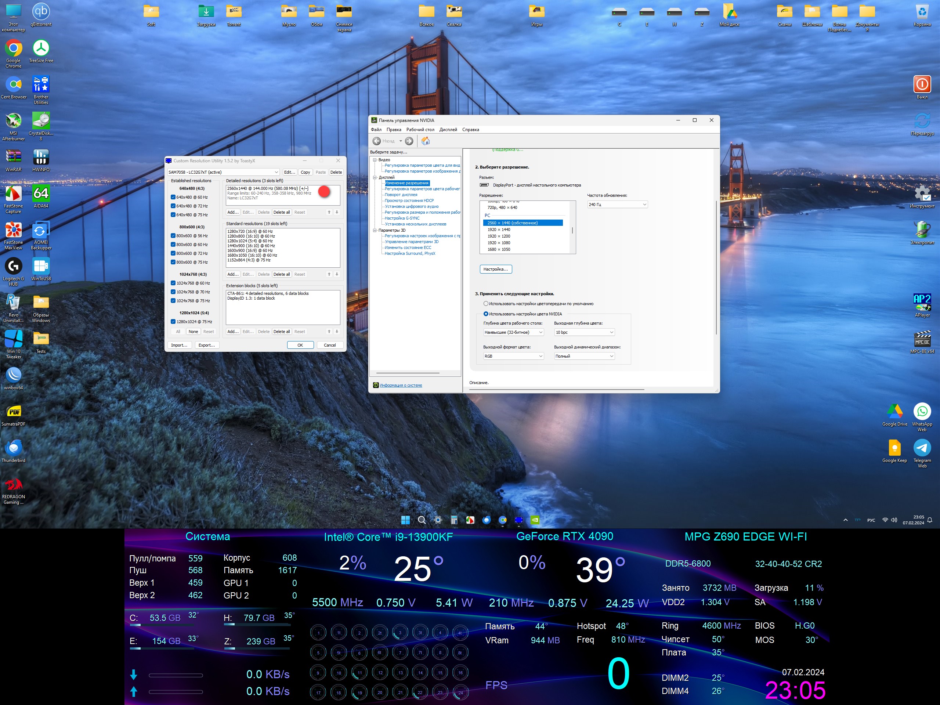This screenshot has height=705, width=940.
Task: Click the Back arrow in NVIDIA panel
Action: 376,141
